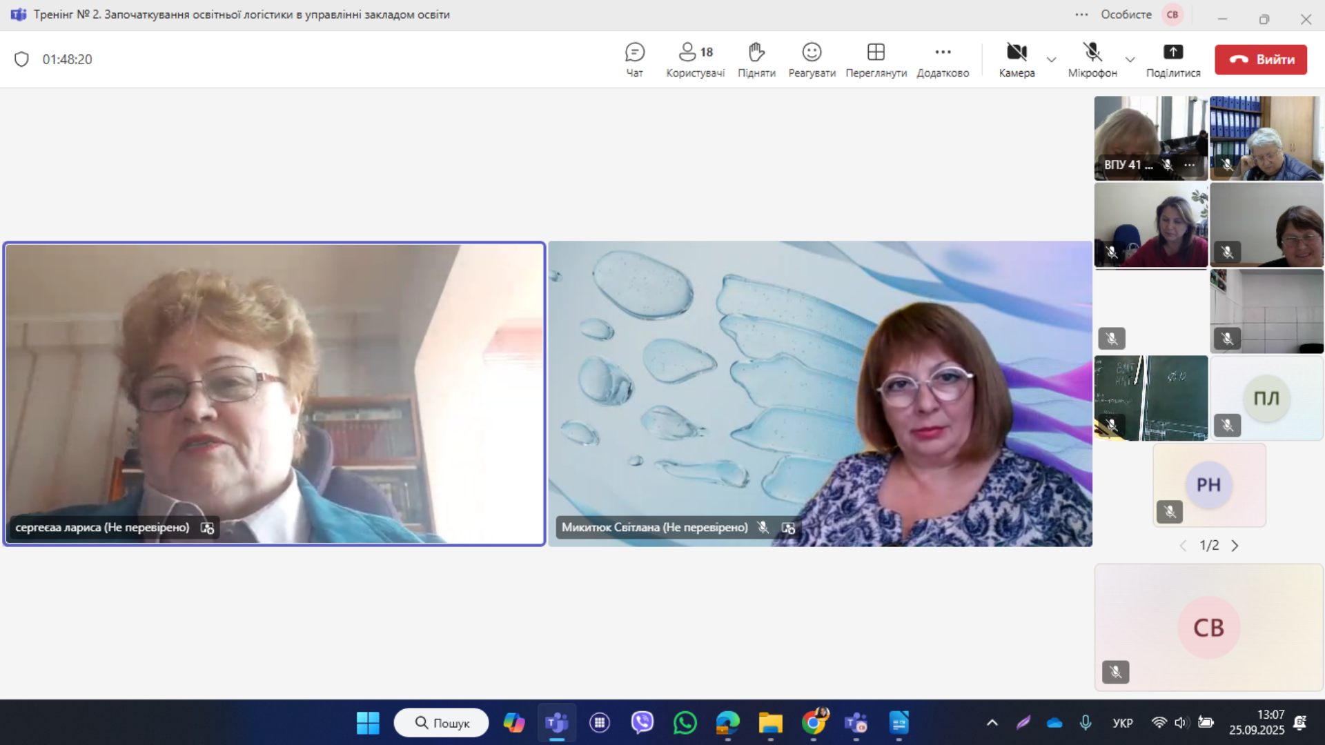1325x745 pixels.
Task: Toggle system microphone icon in tray
Action: [1086, 722]
